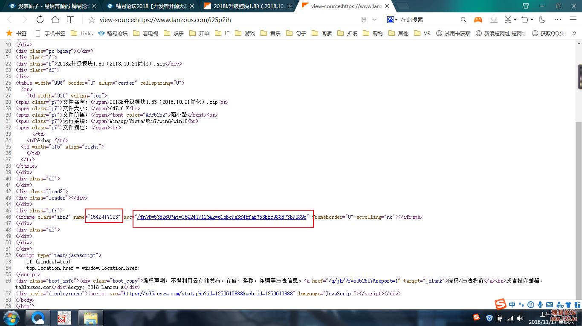Open the 新浪短网址 bookmark
The image size is (582, 326).
(x=501, y=33)
